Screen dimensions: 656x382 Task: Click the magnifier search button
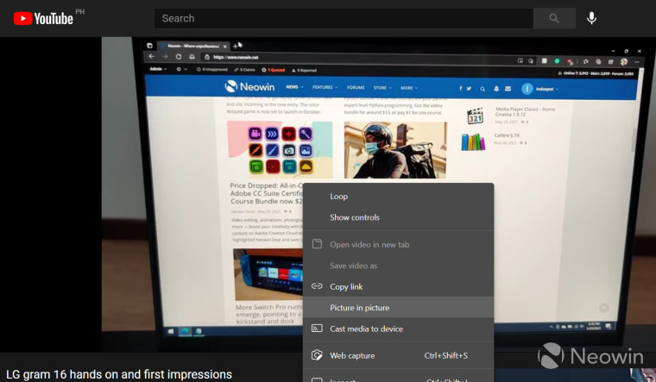pos(554,18)
